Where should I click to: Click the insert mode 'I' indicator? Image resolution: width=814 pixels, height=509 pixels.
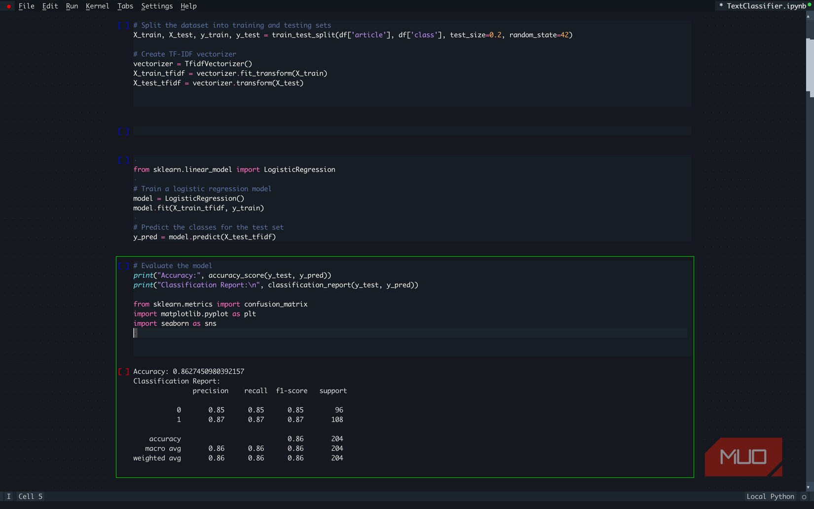[8, 497]
